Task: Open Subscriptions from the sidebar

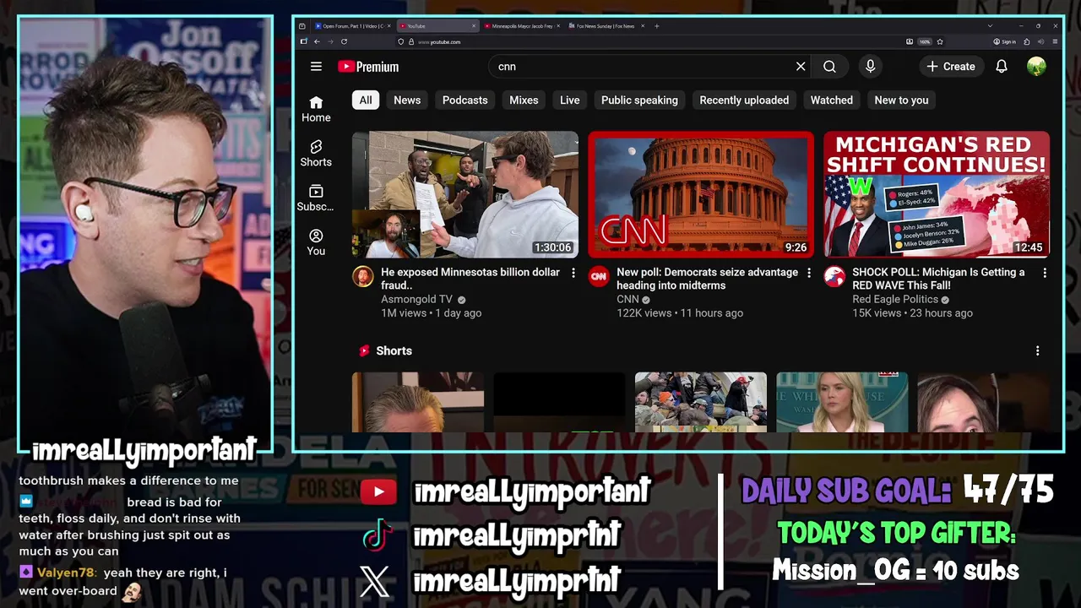Action: click(316, 198)
